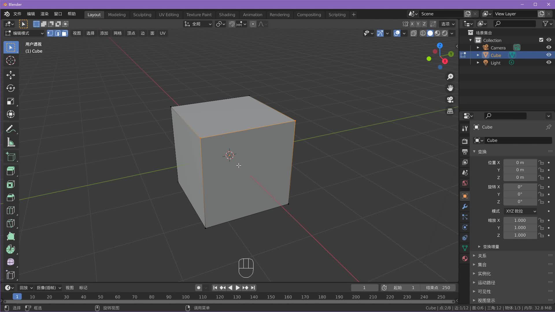Open the 全局 transform orientation dropdown
Screen dimensions: 555x312
point(198,24)
